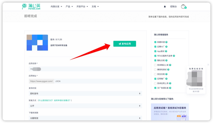This screenshot has height=123, width=213.
Task: Click help icon beside App测试
Action: coord(166,51)
